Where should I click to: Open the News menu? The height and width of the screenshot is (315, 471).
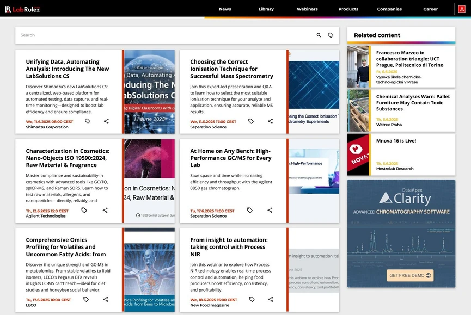click(x=225, y=9)
